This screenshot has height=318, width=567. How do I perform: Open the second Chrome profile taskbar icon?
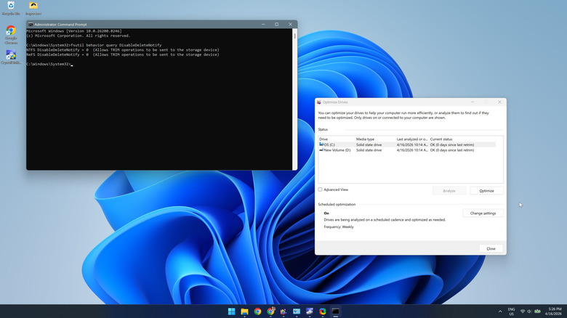click(270, 311)
